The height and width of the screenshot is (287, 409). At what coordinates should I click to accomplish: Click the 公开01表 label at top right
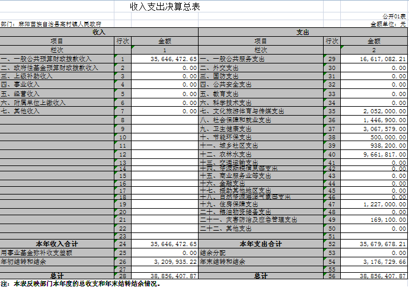395,17
